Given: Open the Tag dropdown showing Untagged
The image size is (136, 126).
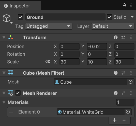Looking at the screenshot, I should pos(49,26).
